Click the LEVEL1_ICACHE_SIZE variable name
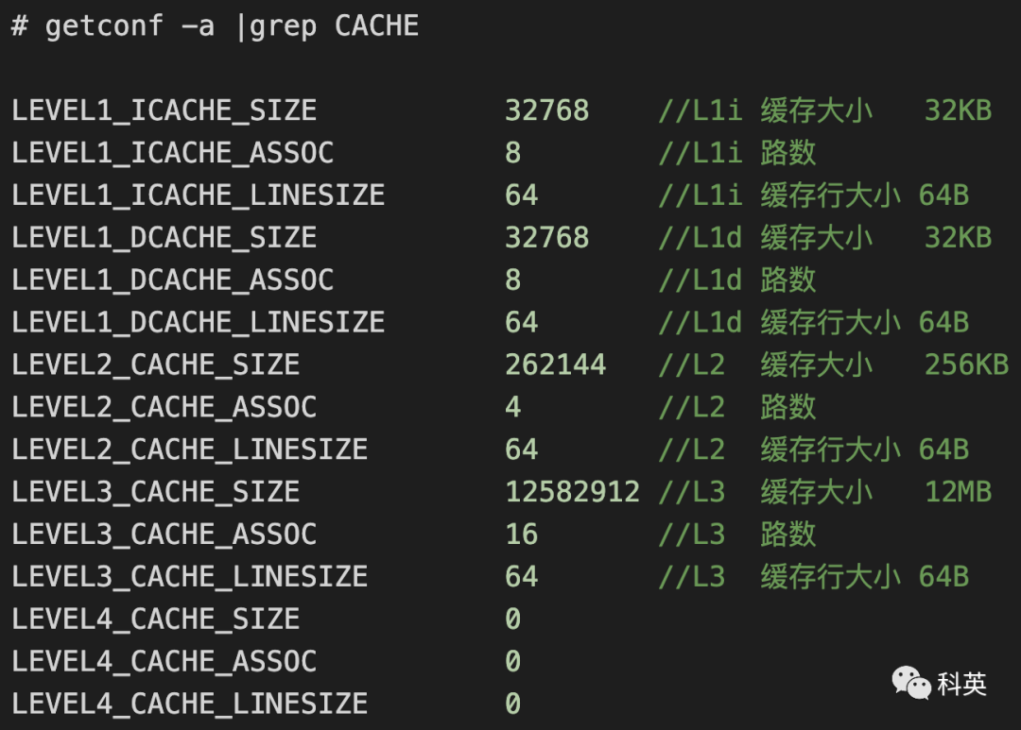This screenshot has height=730, width=1021. [x=164, y=110]
